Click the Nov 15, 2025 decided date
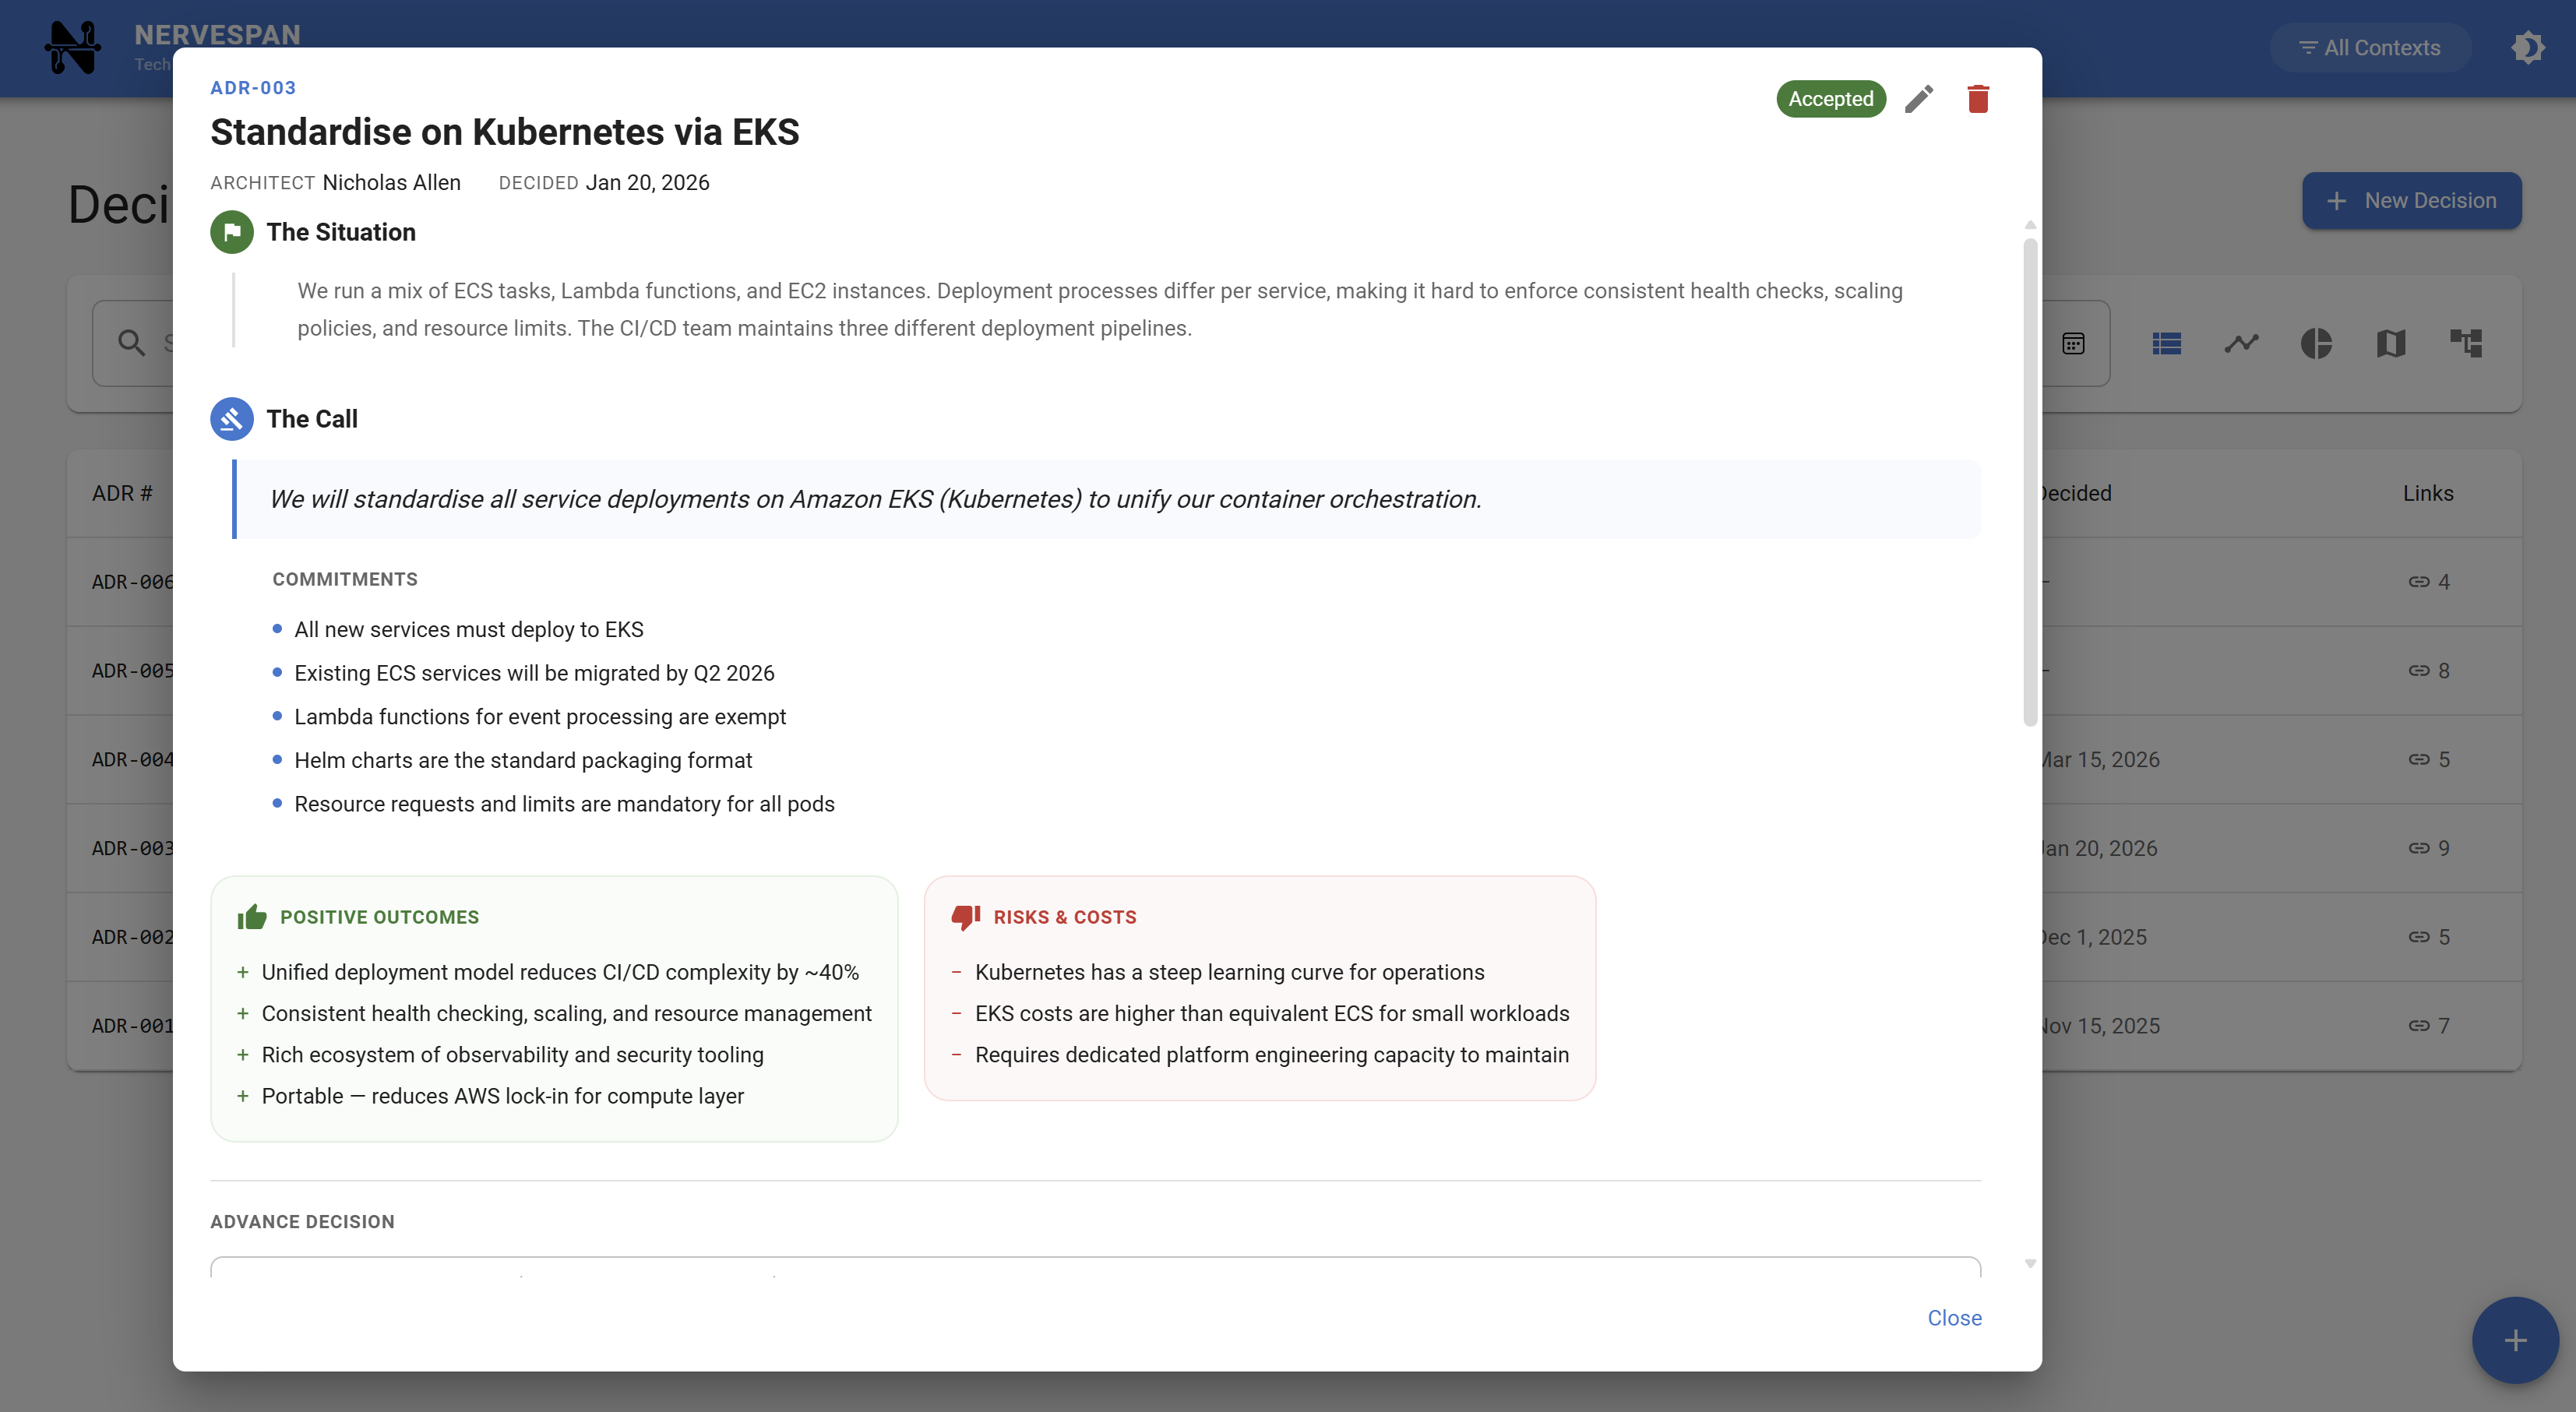The width and height of the screenshot is (2576, 1412). tap(2101, 1026)
